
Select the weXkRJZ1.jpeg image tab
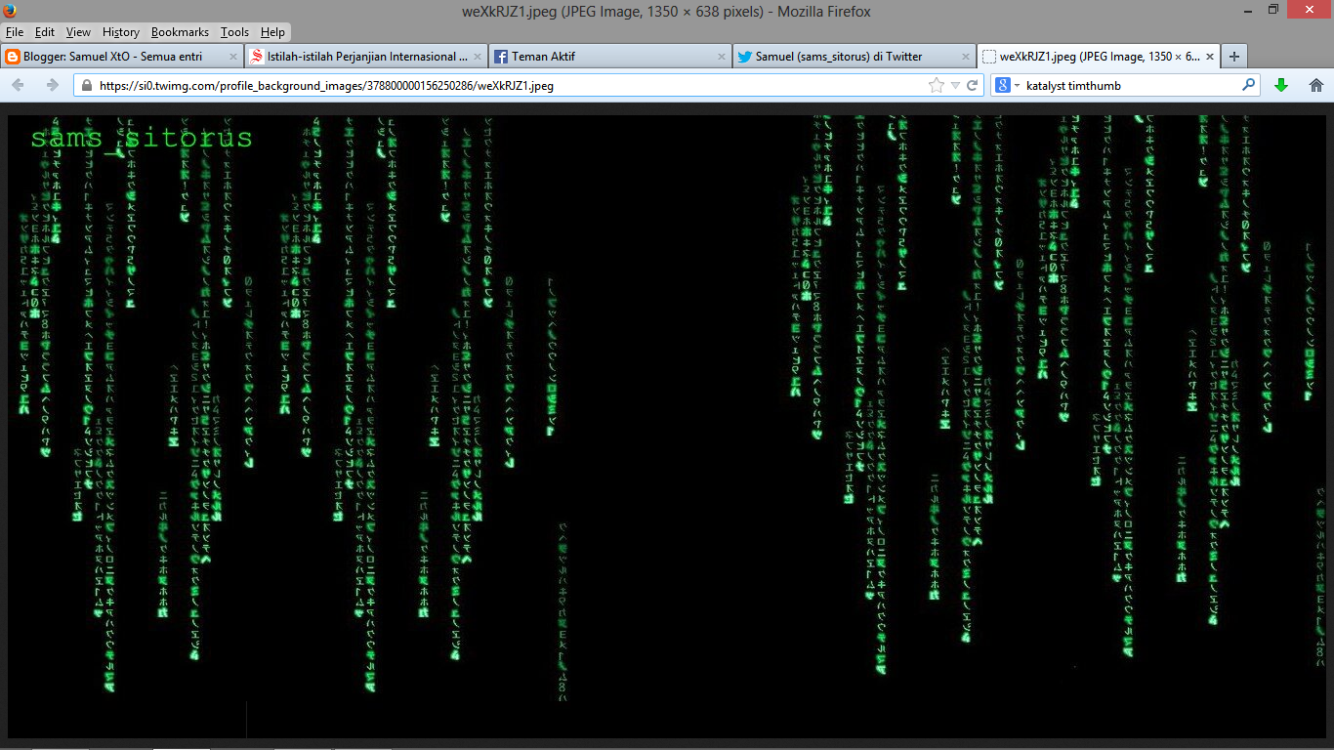click(1098, 57)
